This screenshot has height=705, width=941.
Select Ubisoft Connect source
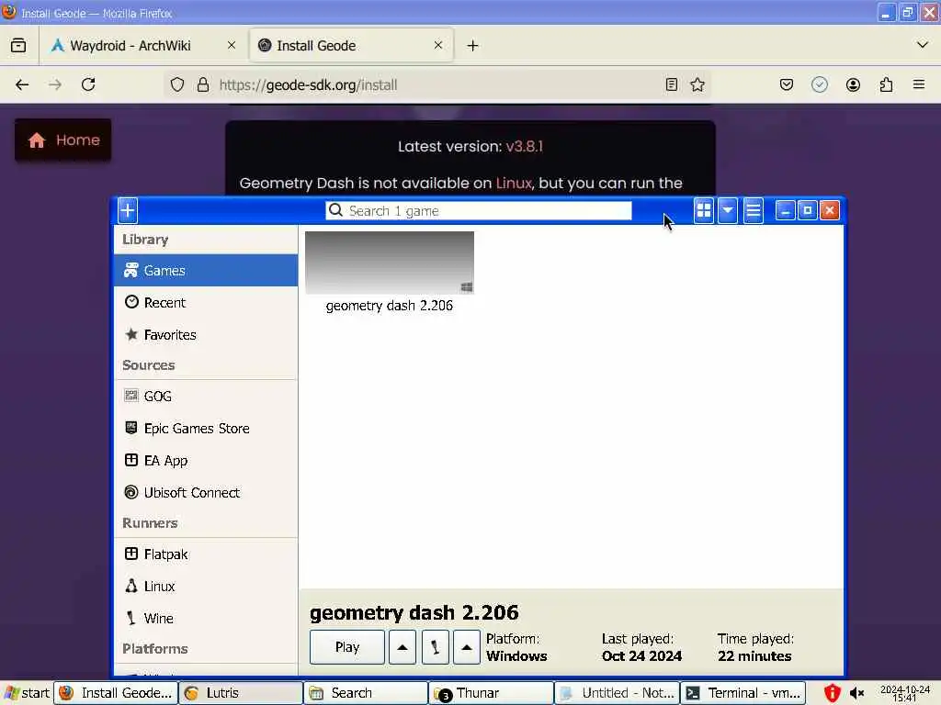click(x=206, y=493)
